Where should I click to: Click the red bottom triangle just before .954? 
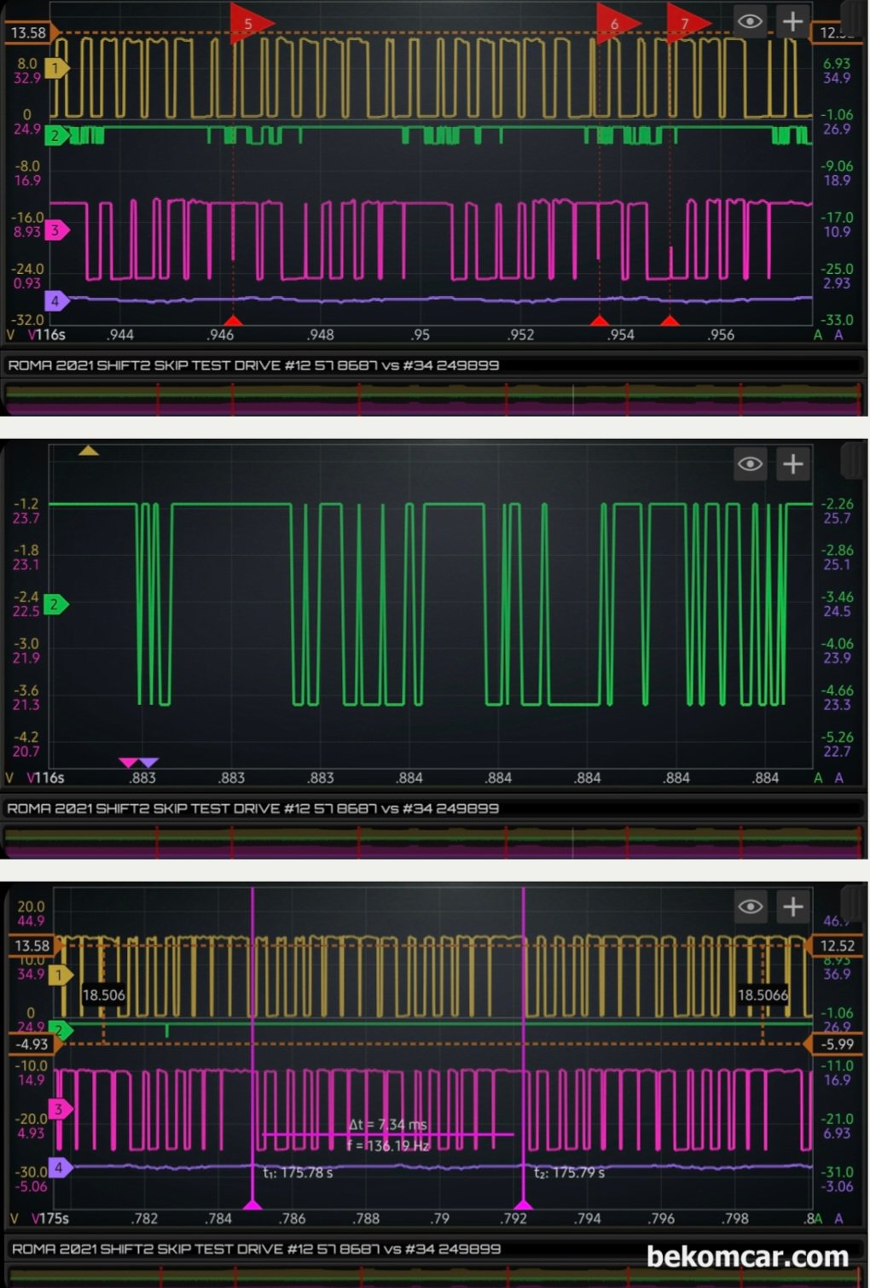point(600,320)
